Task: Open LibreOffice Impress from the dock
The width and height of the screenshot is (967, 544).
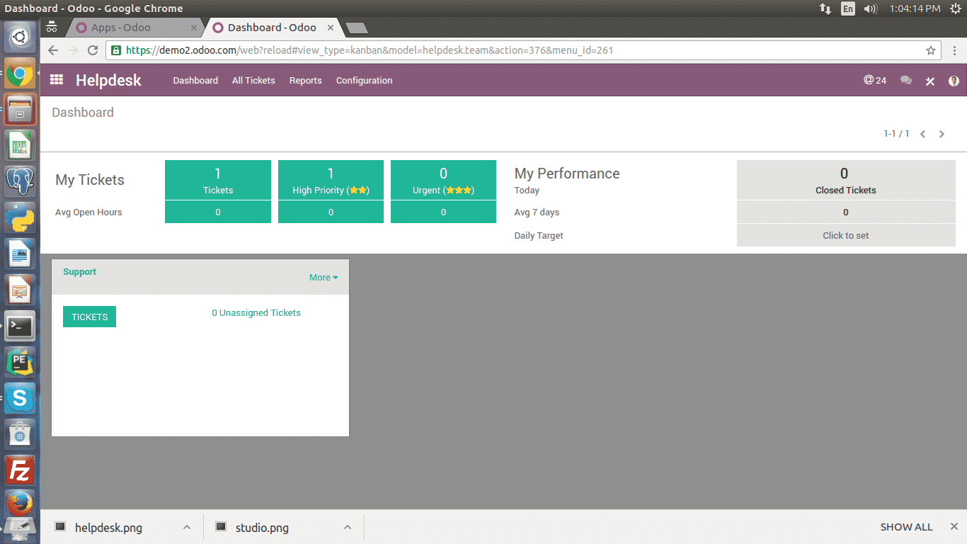Action: click(x=20, y=290)
